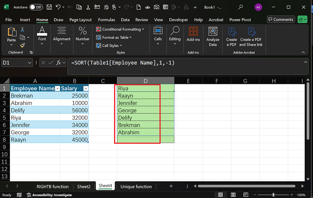Open the Salary column filter dropdown
The image size is (313, 198).
click(x=86, y=88)
